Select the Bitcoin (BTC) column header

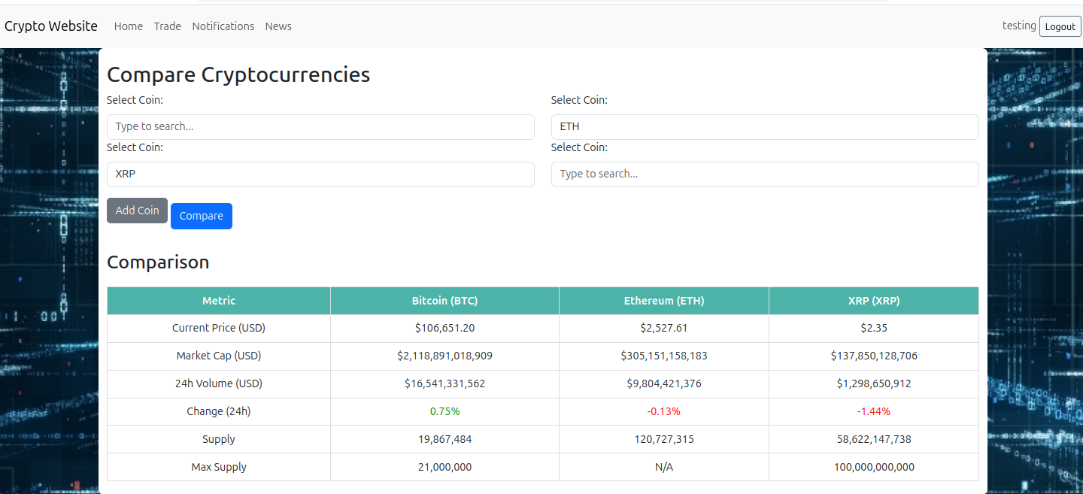(444, 301)
